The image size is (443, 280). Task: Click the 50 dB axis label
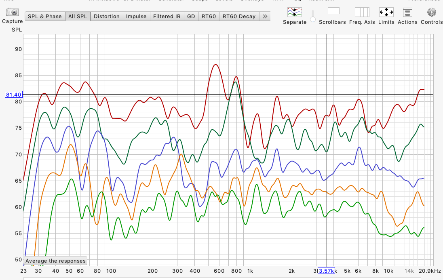pos(18,260)
